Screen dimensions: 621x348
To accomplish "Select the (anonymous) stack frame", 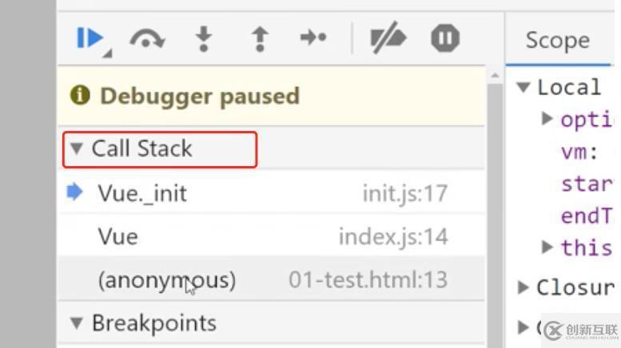I will (x=271, y=279).
